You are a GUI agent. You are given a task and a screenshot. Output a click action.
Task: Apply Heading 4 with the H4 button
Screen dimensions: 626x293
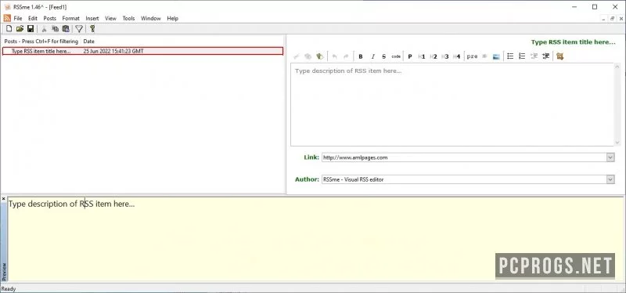pos(457,56)
